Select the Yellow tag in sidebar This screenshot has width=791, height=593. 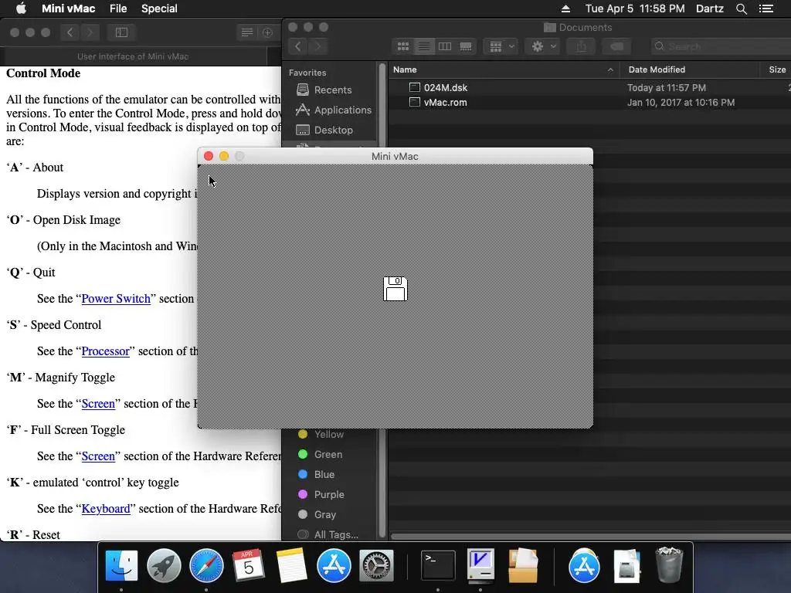pos(321,434)
